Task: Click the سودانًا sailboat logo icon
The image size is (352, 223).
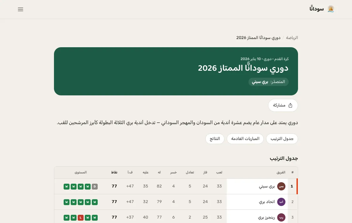Action: pos(331,9)
